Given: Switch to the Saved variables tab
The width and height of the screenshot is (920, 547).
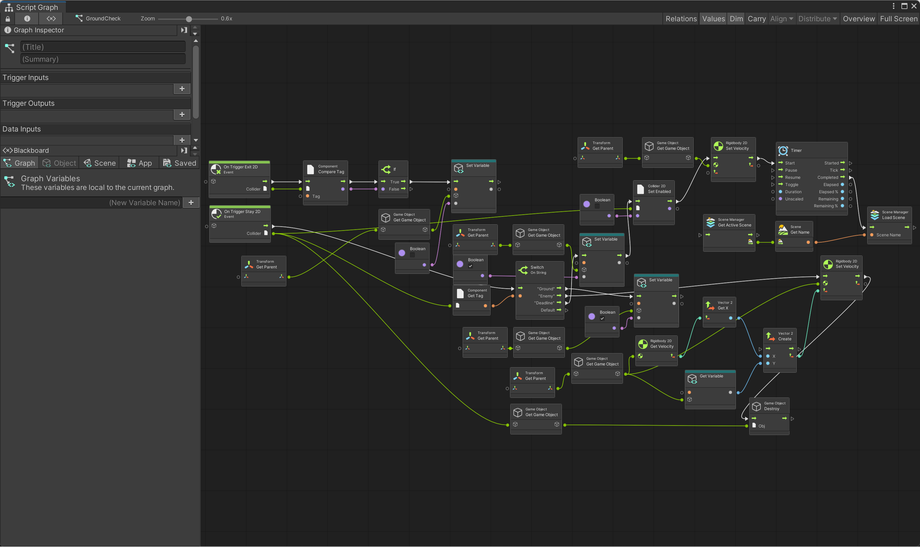Looking at the screenshot, I should tap(180, 163).
